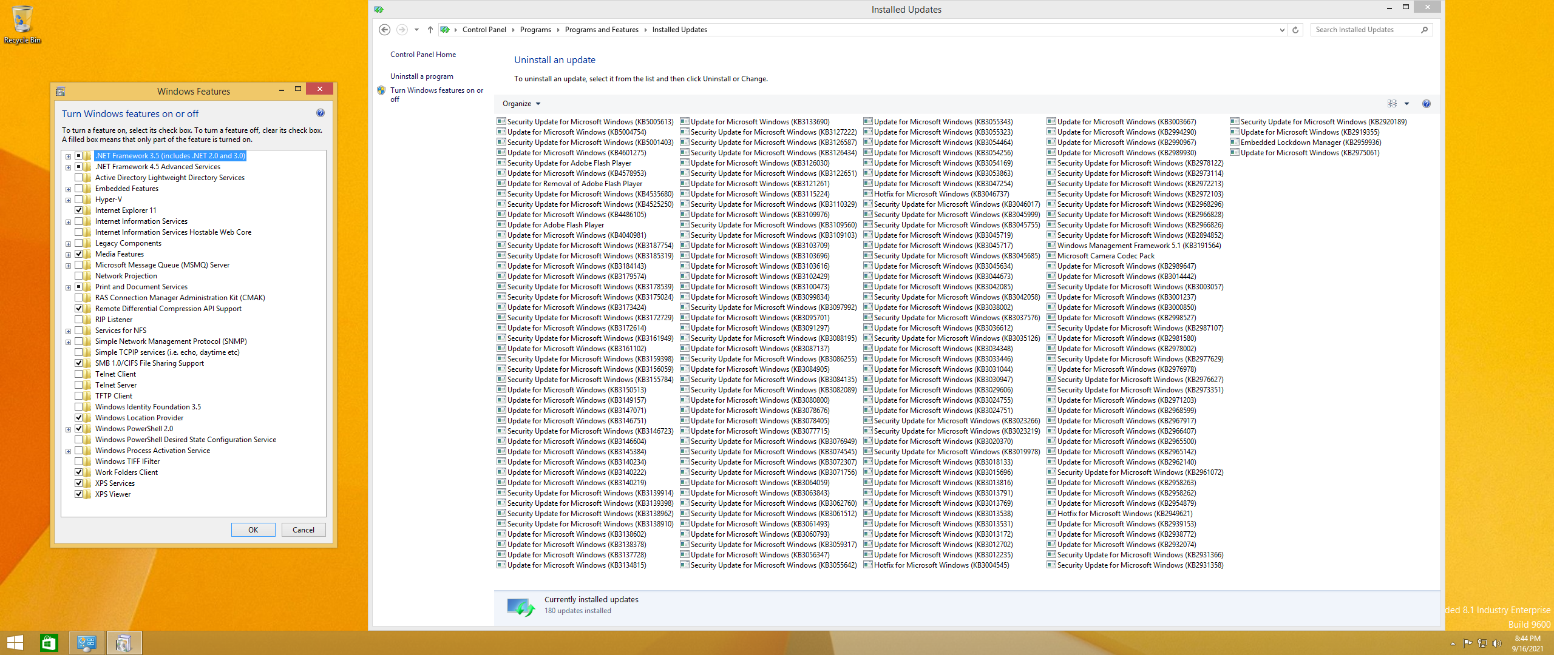Click icon of Embedded Lockdown Manager KB2959936
Screen dimensions: 1554x655
pyautogui.click(x=1235, y=142)
